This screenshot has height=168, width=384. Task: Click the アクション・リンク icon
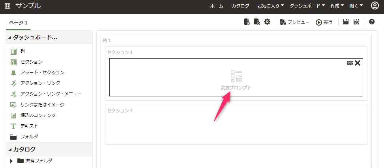[x=13, y=83]
